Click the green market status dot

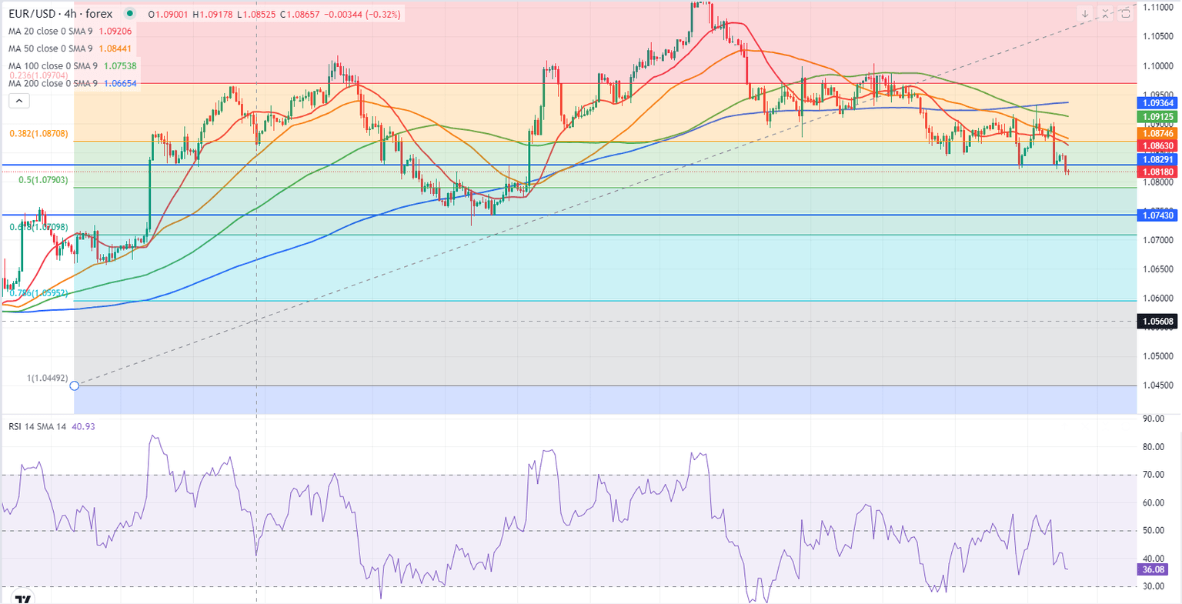[x=129, y=14]
